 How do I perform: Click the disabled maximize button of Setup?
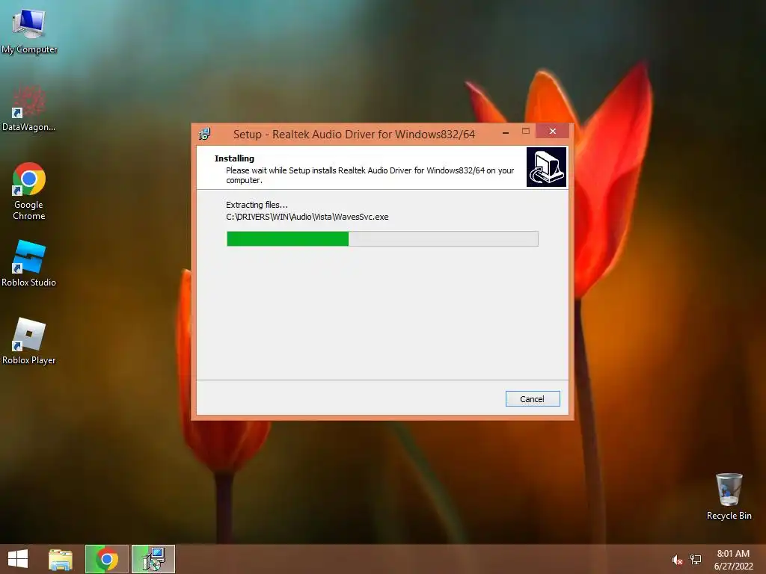click(526, 132)
